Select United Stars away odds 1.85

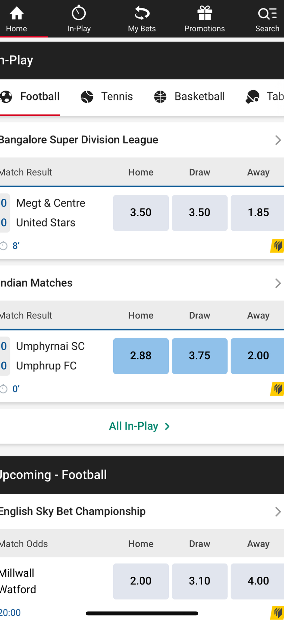pyautogui.click(x=258, y=213)
